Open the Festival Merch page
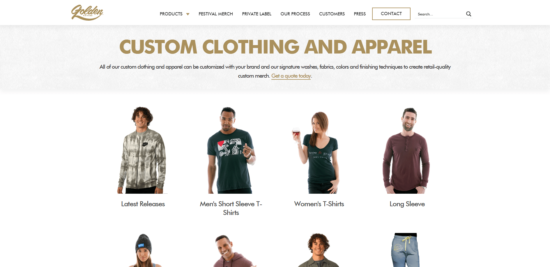The image size is (550, 267). pos(216,14)
